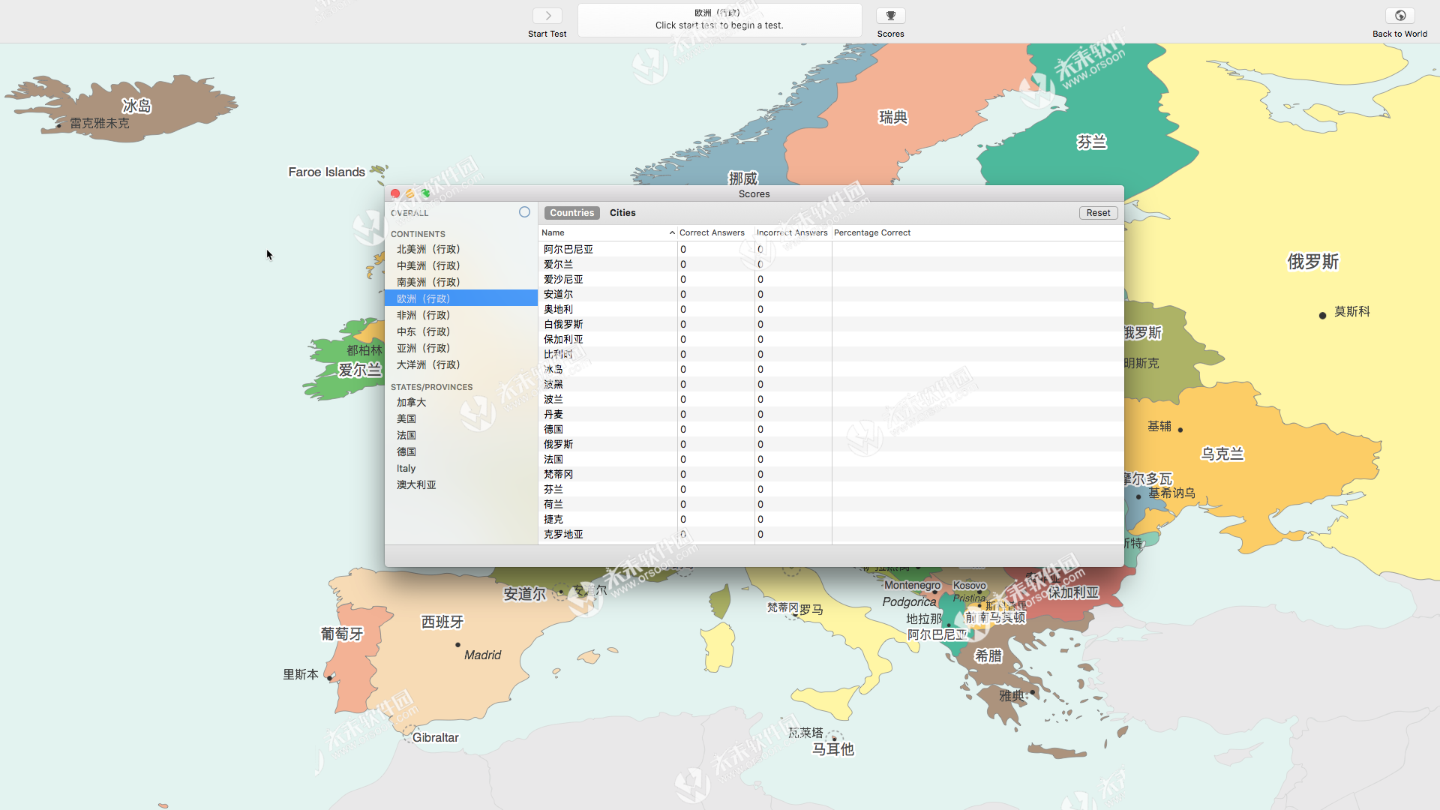1440x810 pixels.
Task: Switch to the Cities tab
Action: [622, 213]
